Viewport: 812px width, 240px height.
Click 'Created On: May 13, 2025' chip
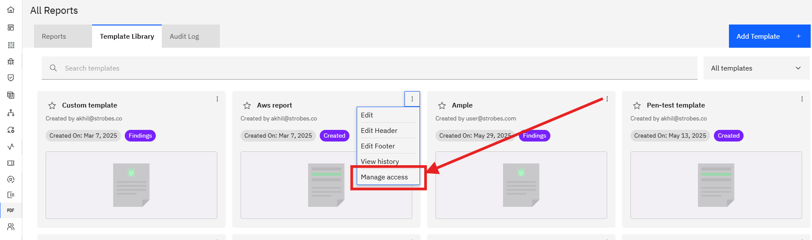670,135
